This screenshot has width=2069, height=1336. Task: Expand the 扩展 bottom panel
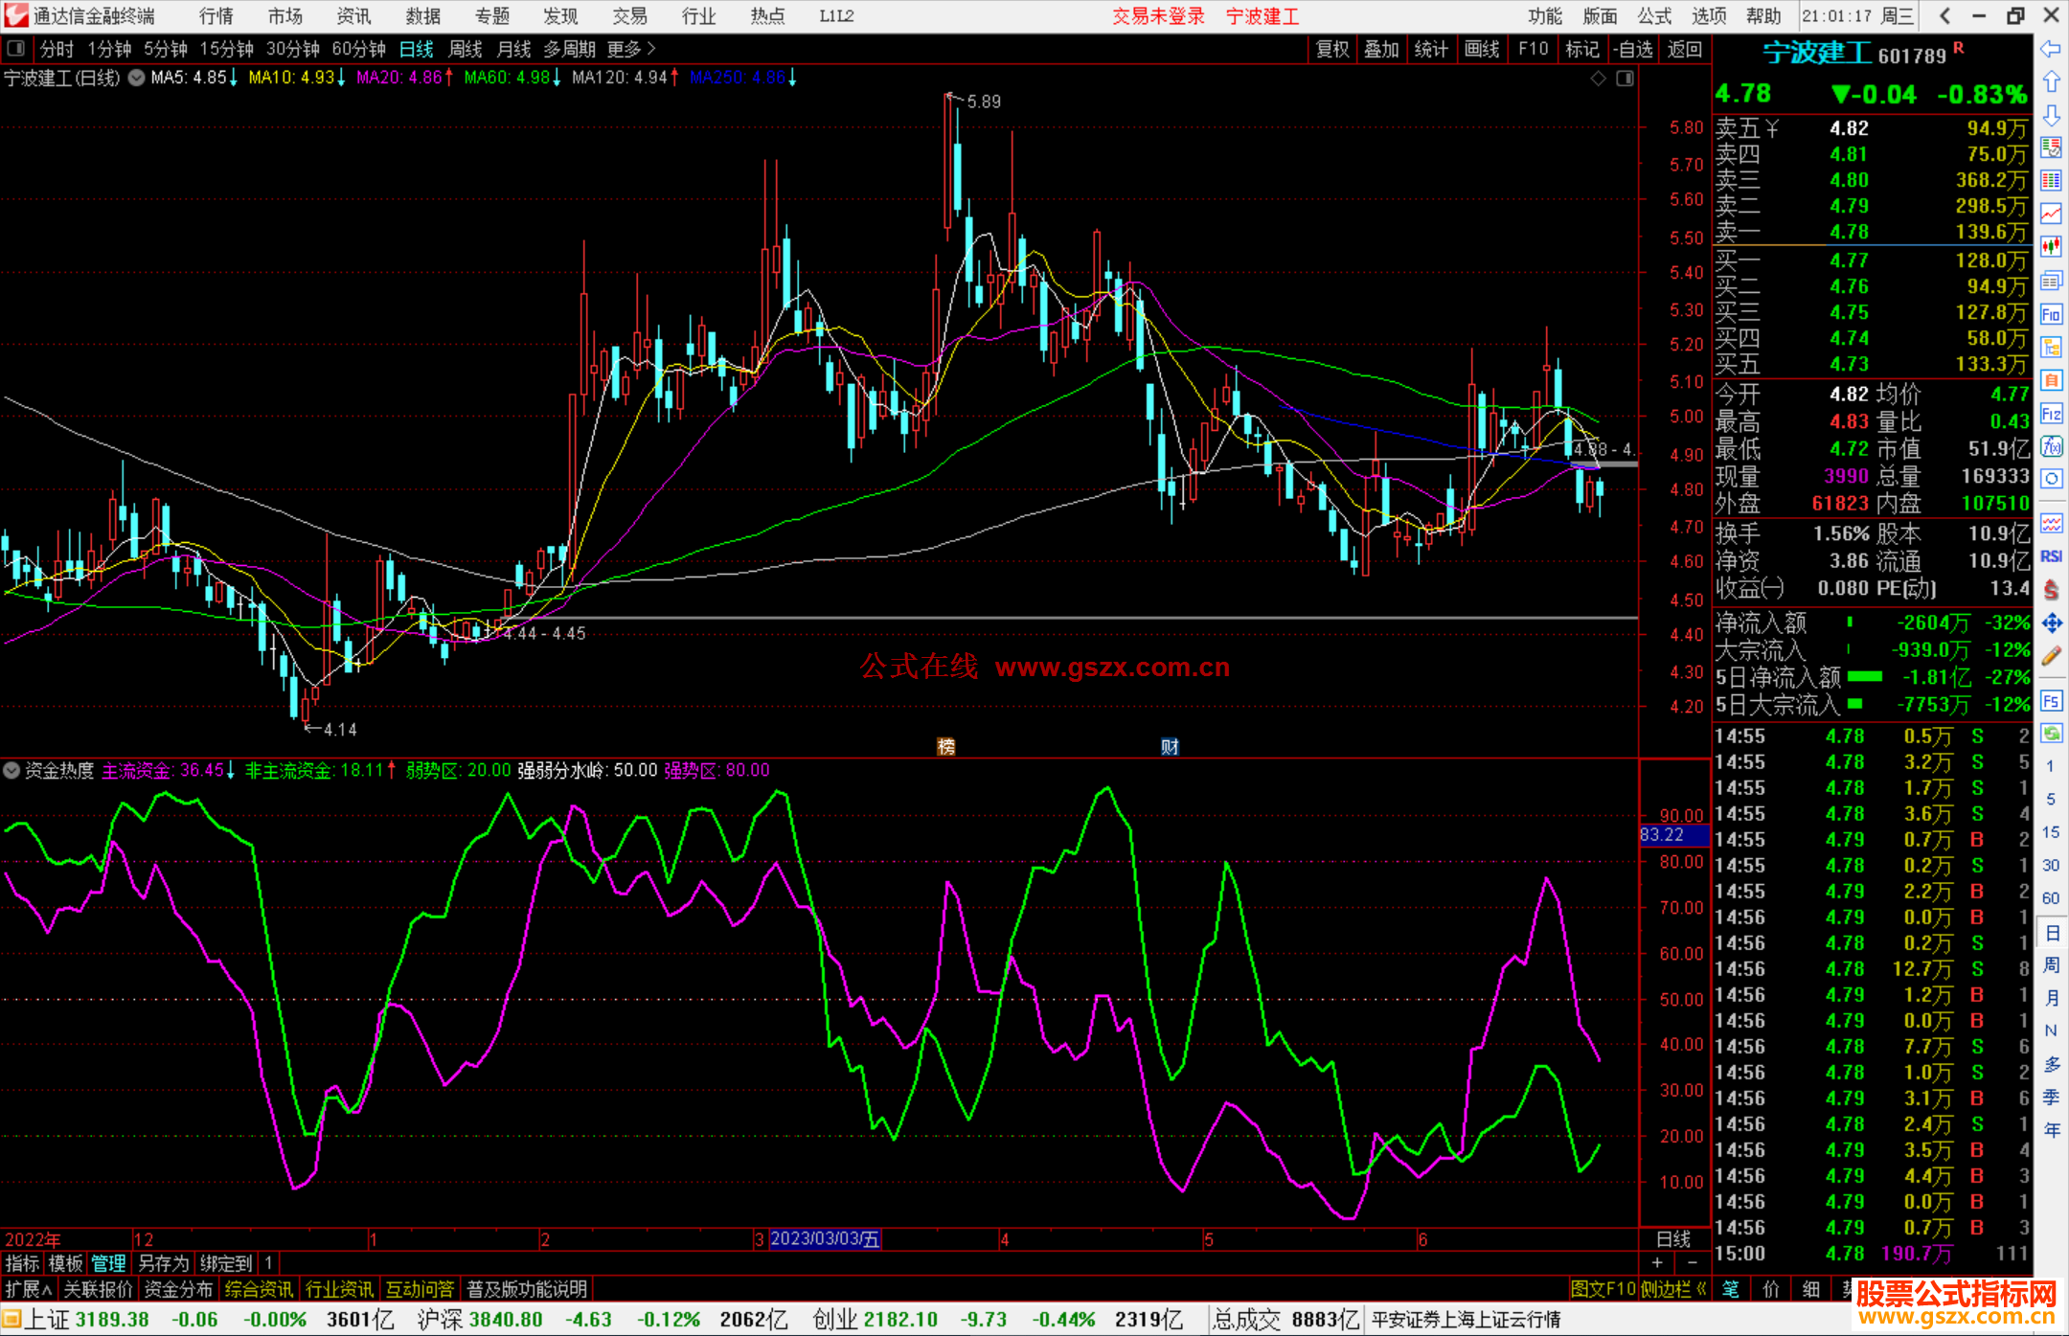click(29, 1289)
